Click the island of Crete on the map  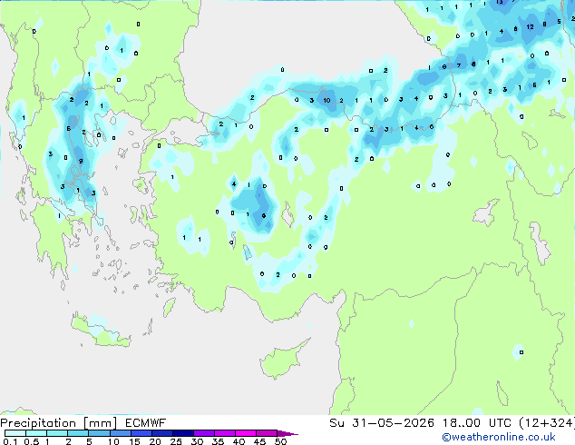(101, 331)
